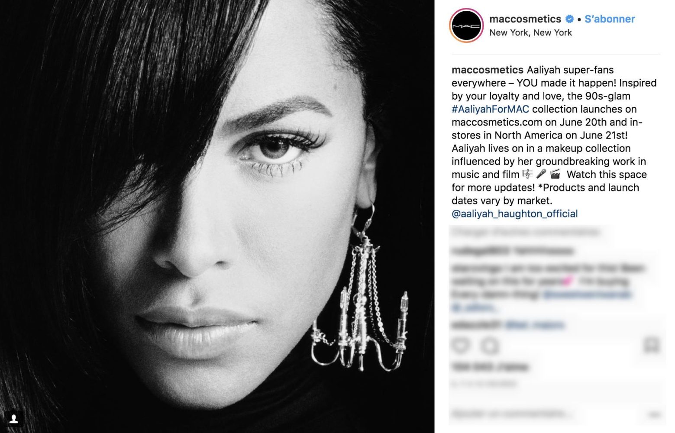
Task: Click the blue verified badge
Action: click(570, 19)
